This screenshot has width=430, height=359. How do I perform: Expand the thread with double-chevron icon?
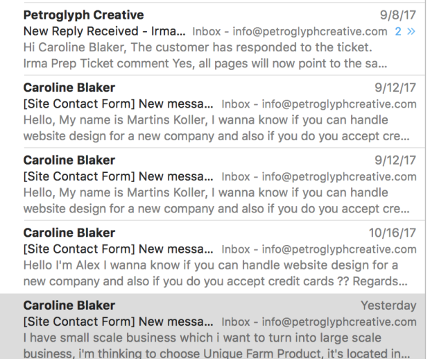click(x=411, y=31)
